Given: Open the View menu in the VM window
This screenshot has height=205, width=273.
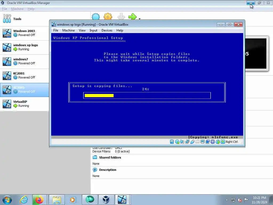Looking at the screenshot, I should point(82,30).
